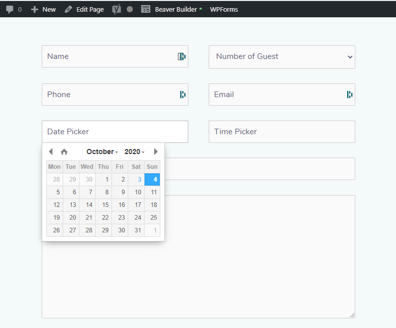Screen dimensions: 396x328
Task: Click the Beaver Builder table icon
Action: (x=146, y=9)
